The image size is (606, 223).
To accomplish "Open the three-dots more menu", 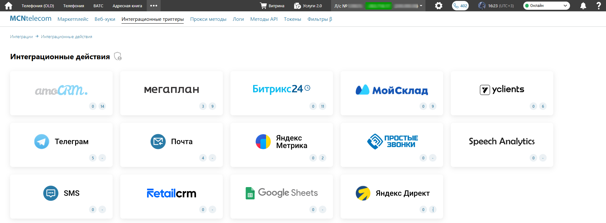I will click(154, 6).
